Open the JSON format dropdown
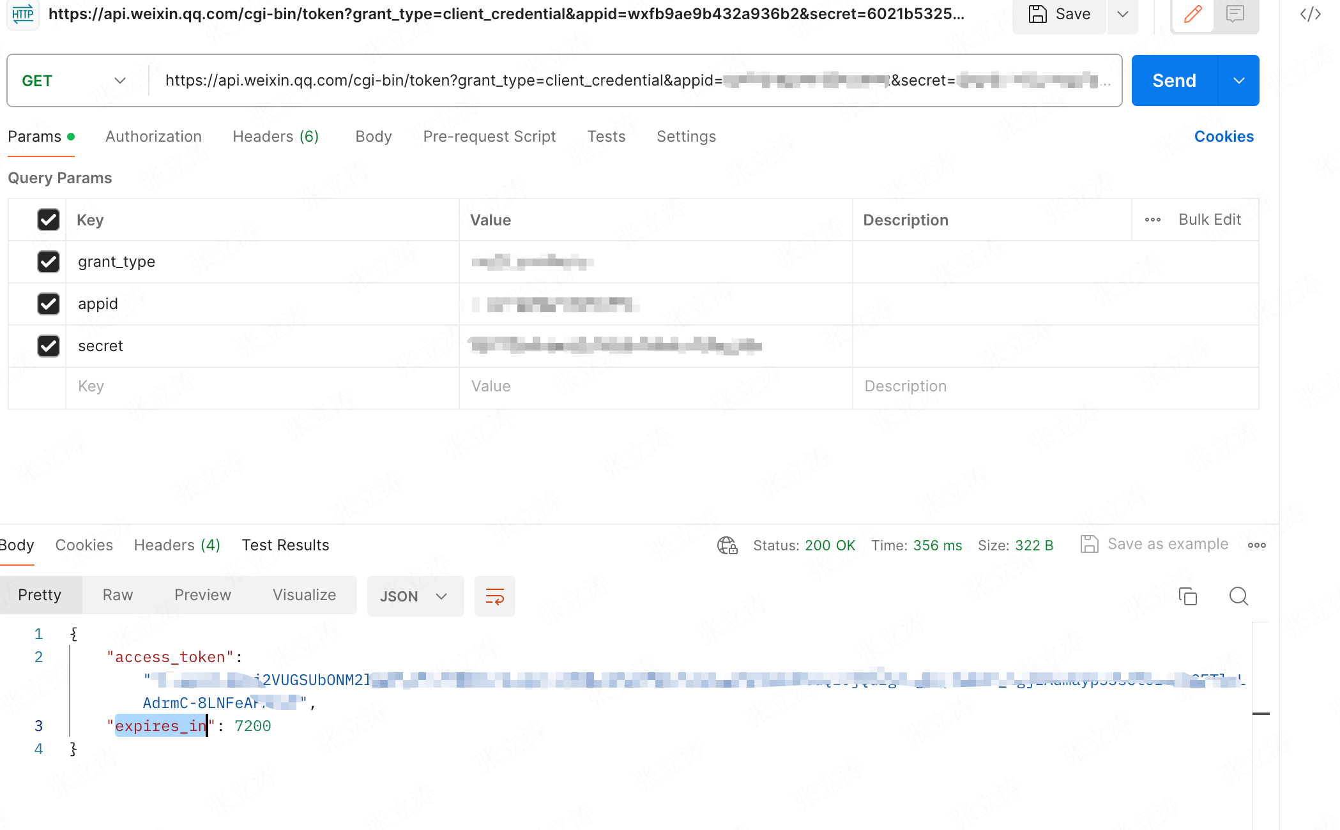Screen dimensions: 1340x830 click(x=415, y=596)
